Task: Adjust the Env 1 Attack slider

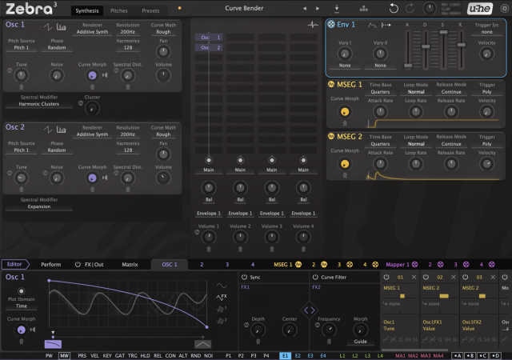Action: pos(407,66)
